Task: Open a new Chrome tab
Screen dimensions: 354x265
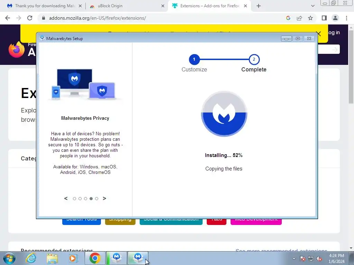Action: (x=259, y=6)
